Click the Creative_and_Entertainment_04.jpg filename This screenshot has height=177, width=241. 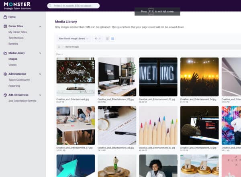[198, 100]
